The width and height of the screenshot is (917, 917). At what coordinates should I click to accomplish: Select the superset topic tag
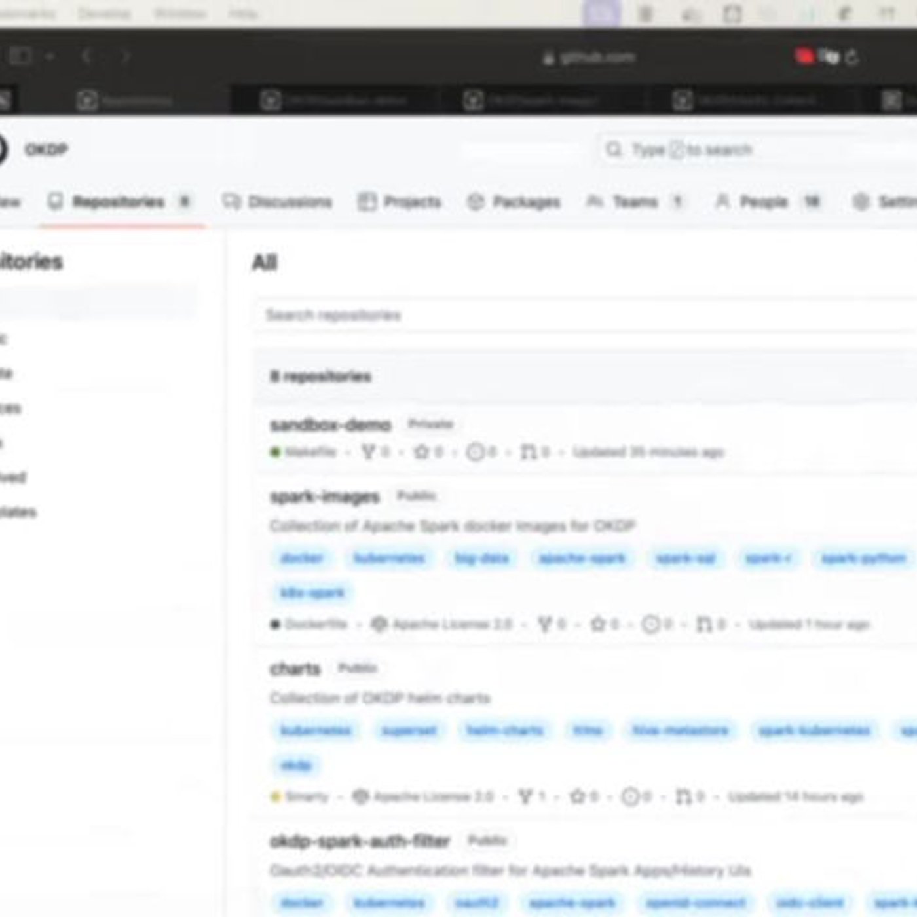[x=409, y=730]
